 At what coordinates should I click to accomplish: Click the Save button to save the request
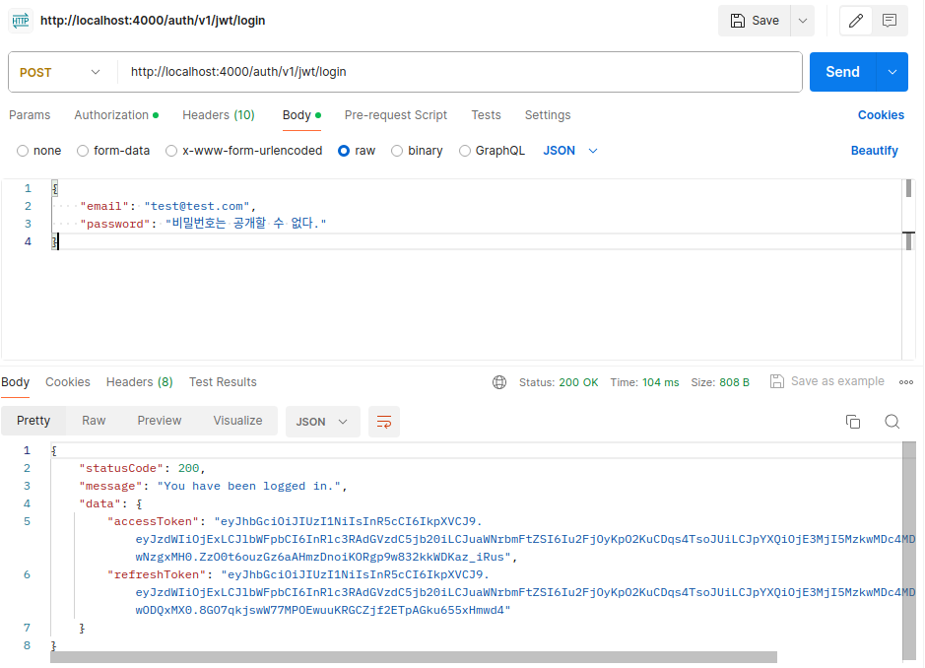click(755, 20)
